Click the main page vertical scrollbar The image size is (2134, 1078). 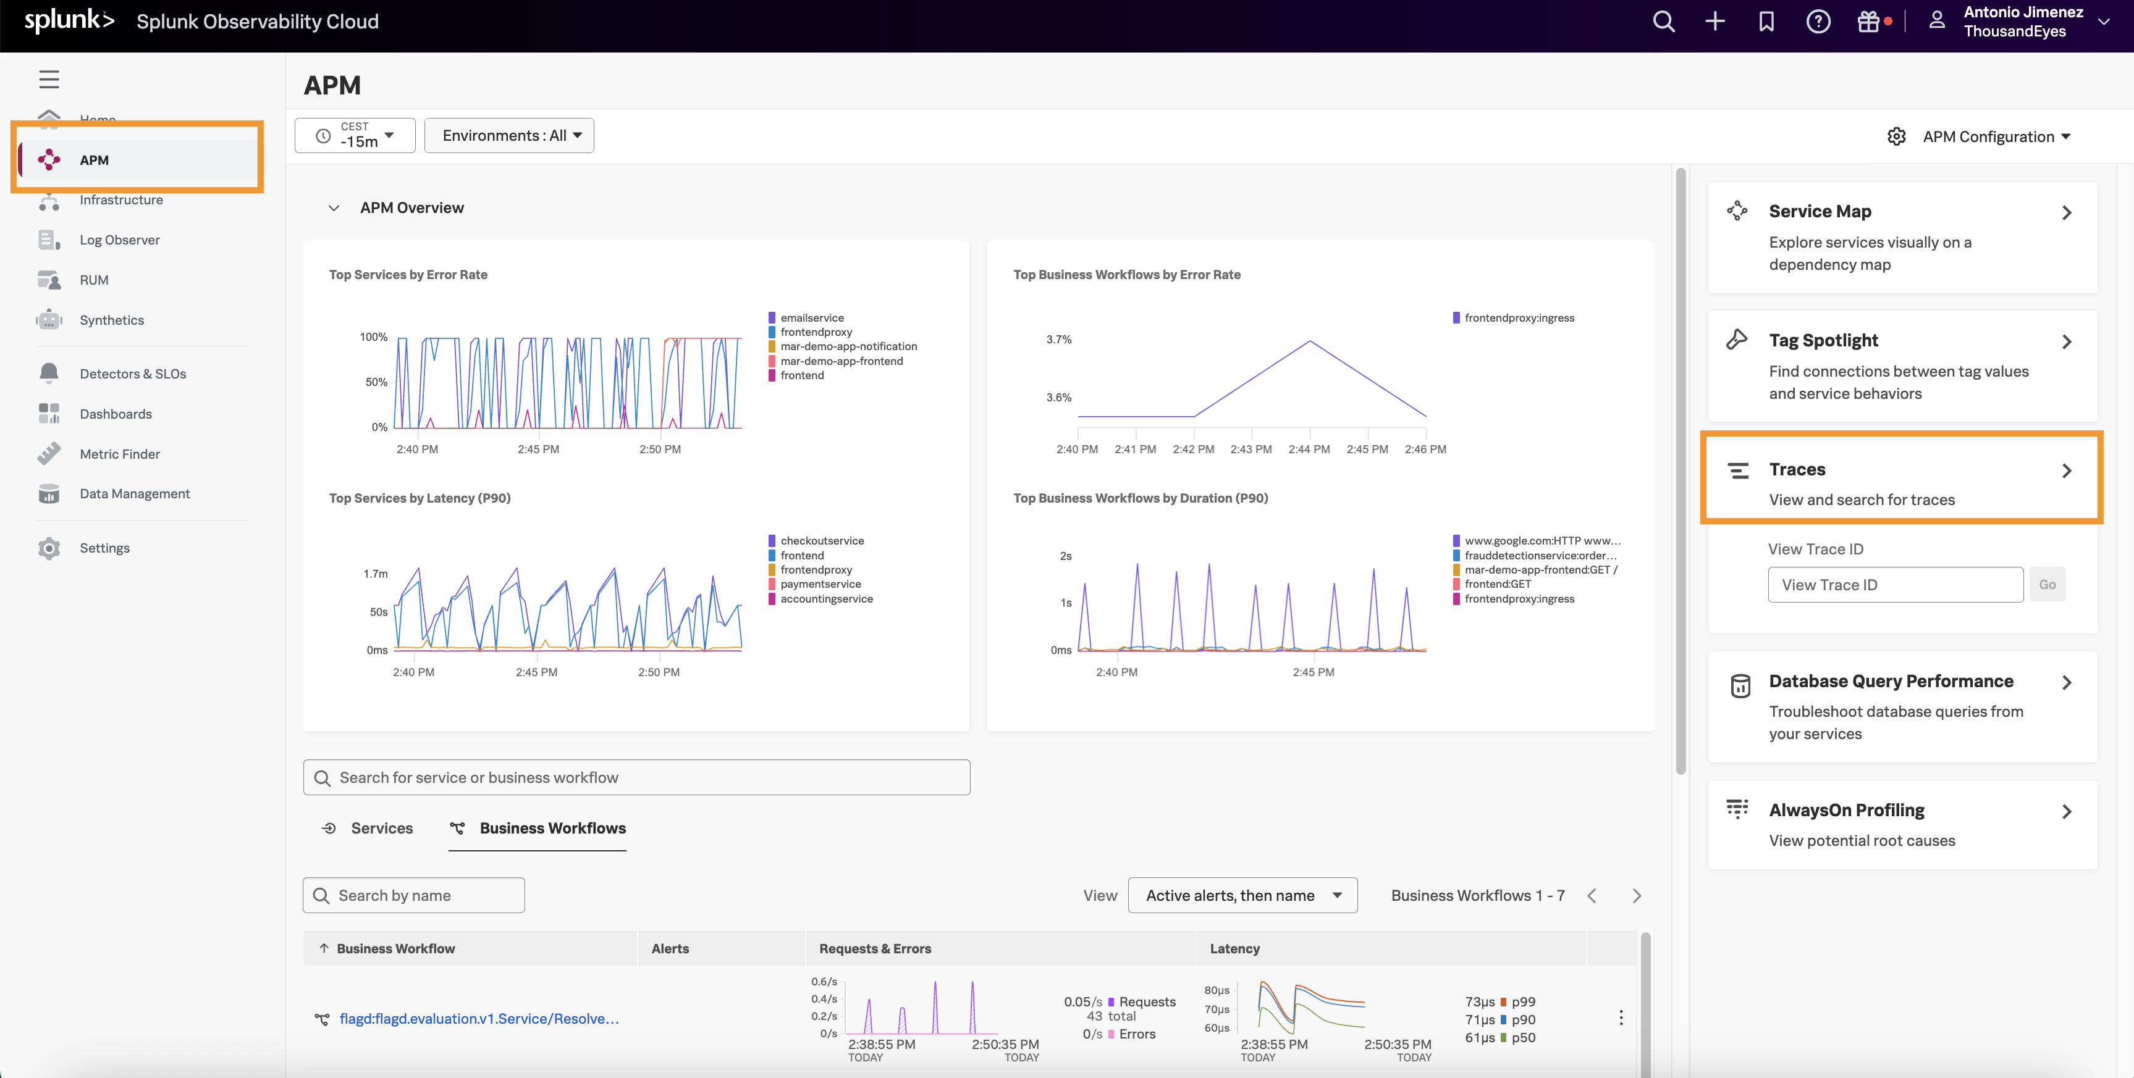pyautogui.click(x=1680, y=472)
